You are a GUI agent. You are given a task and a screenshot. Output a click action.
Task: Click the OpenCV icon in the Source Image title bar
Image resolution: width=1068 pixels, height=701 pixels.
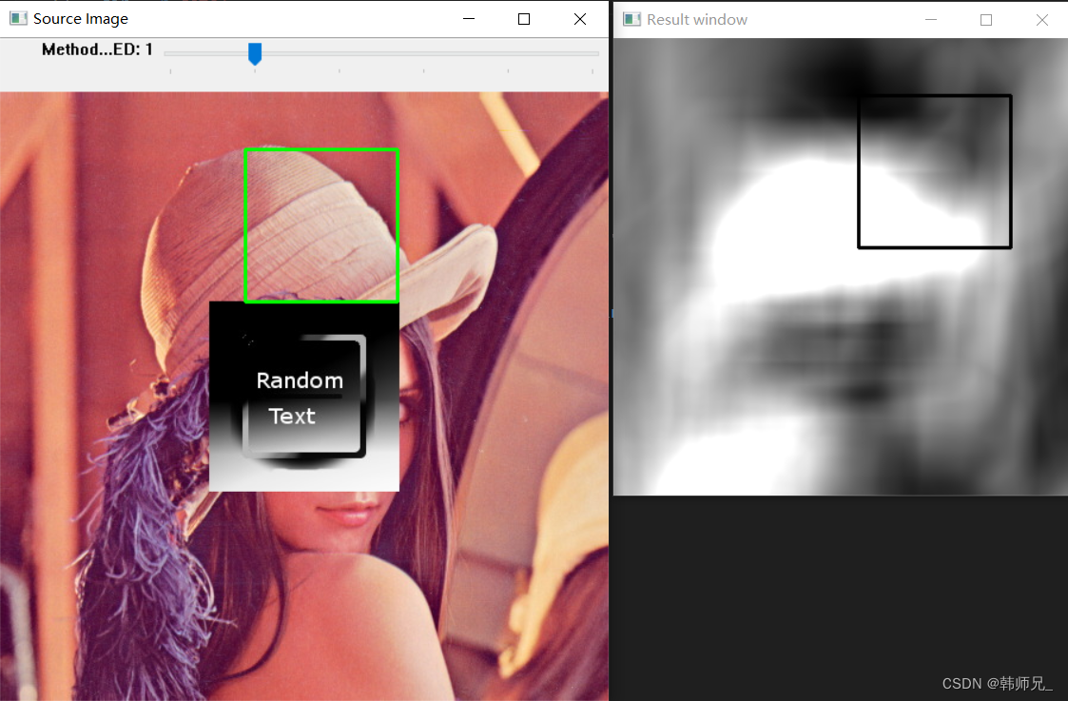coord(16,18)
